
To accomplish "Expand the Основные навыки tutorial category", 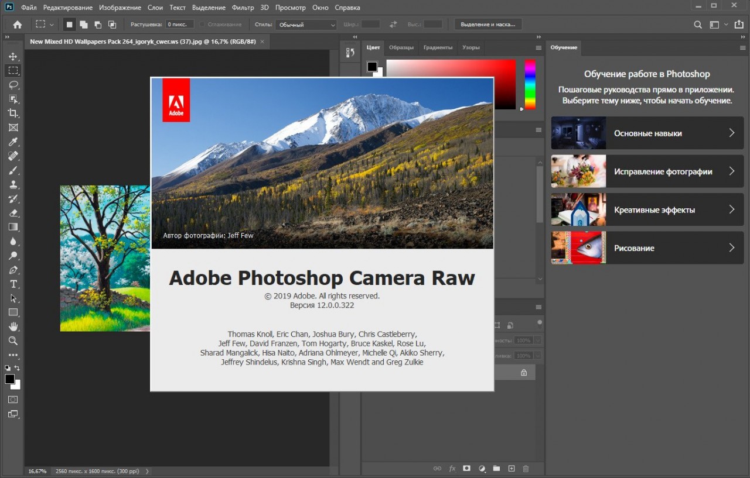I will click(x=647, y=133).
